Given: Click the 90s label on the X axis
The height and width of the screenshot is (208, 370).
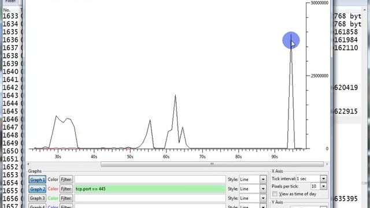Looking at the screenshot, I should pos(275,157).
